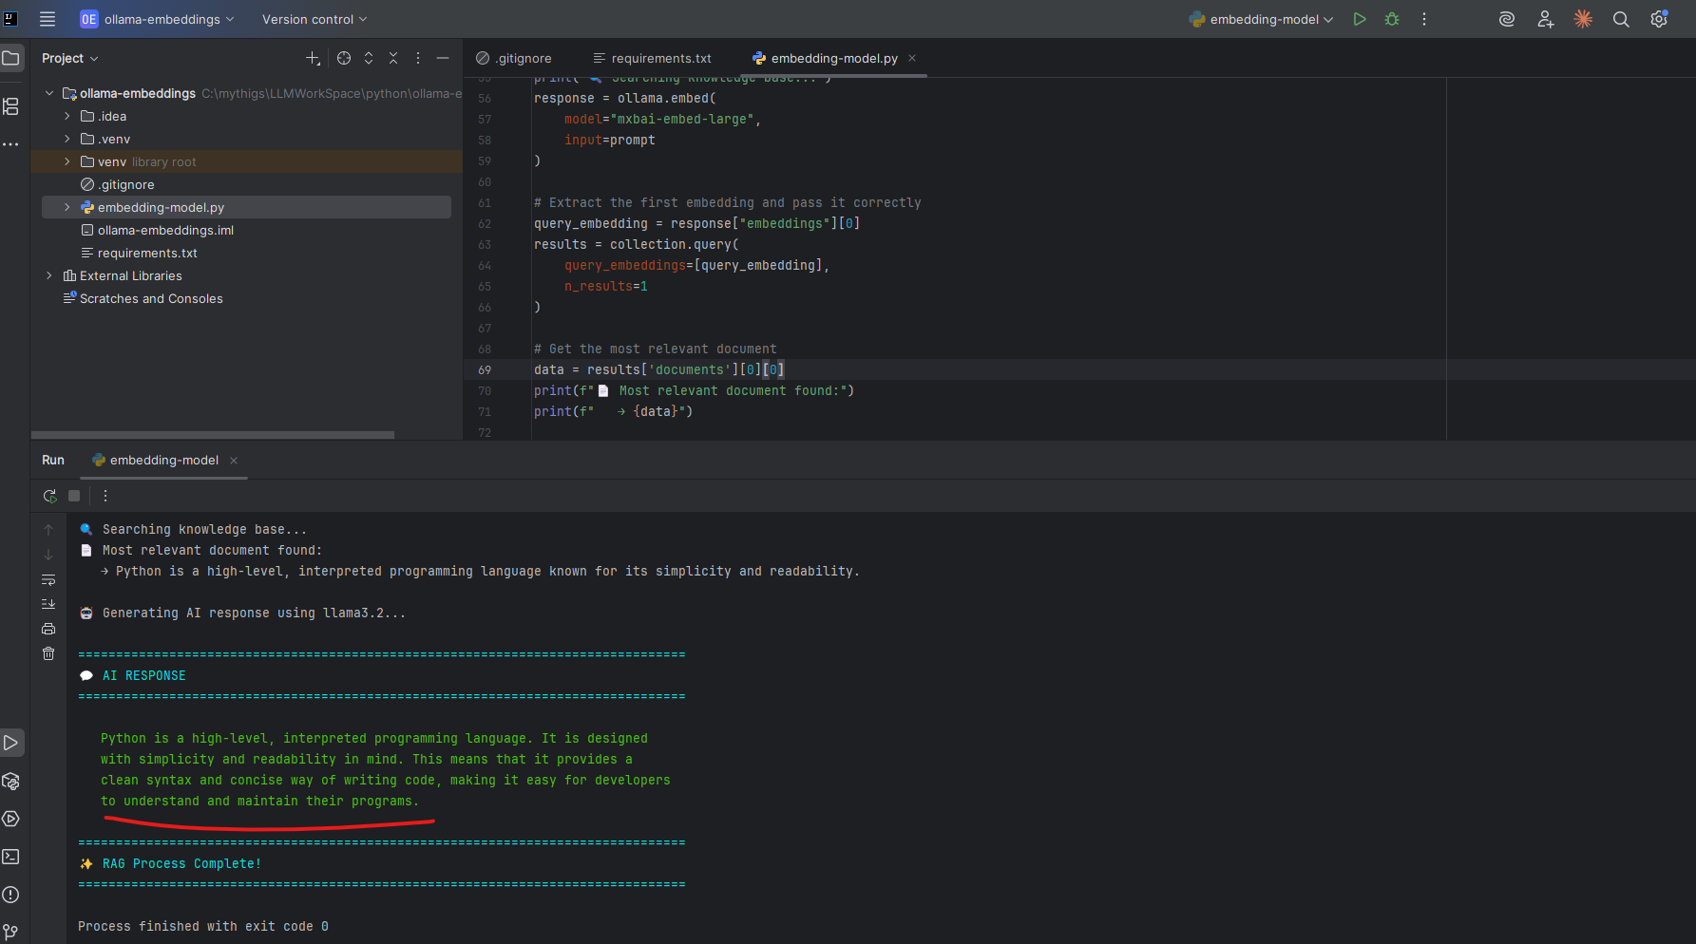Clear all console output trash icon
The width and height of the screenshot is (1696, 944).
(x=48, y=653)
